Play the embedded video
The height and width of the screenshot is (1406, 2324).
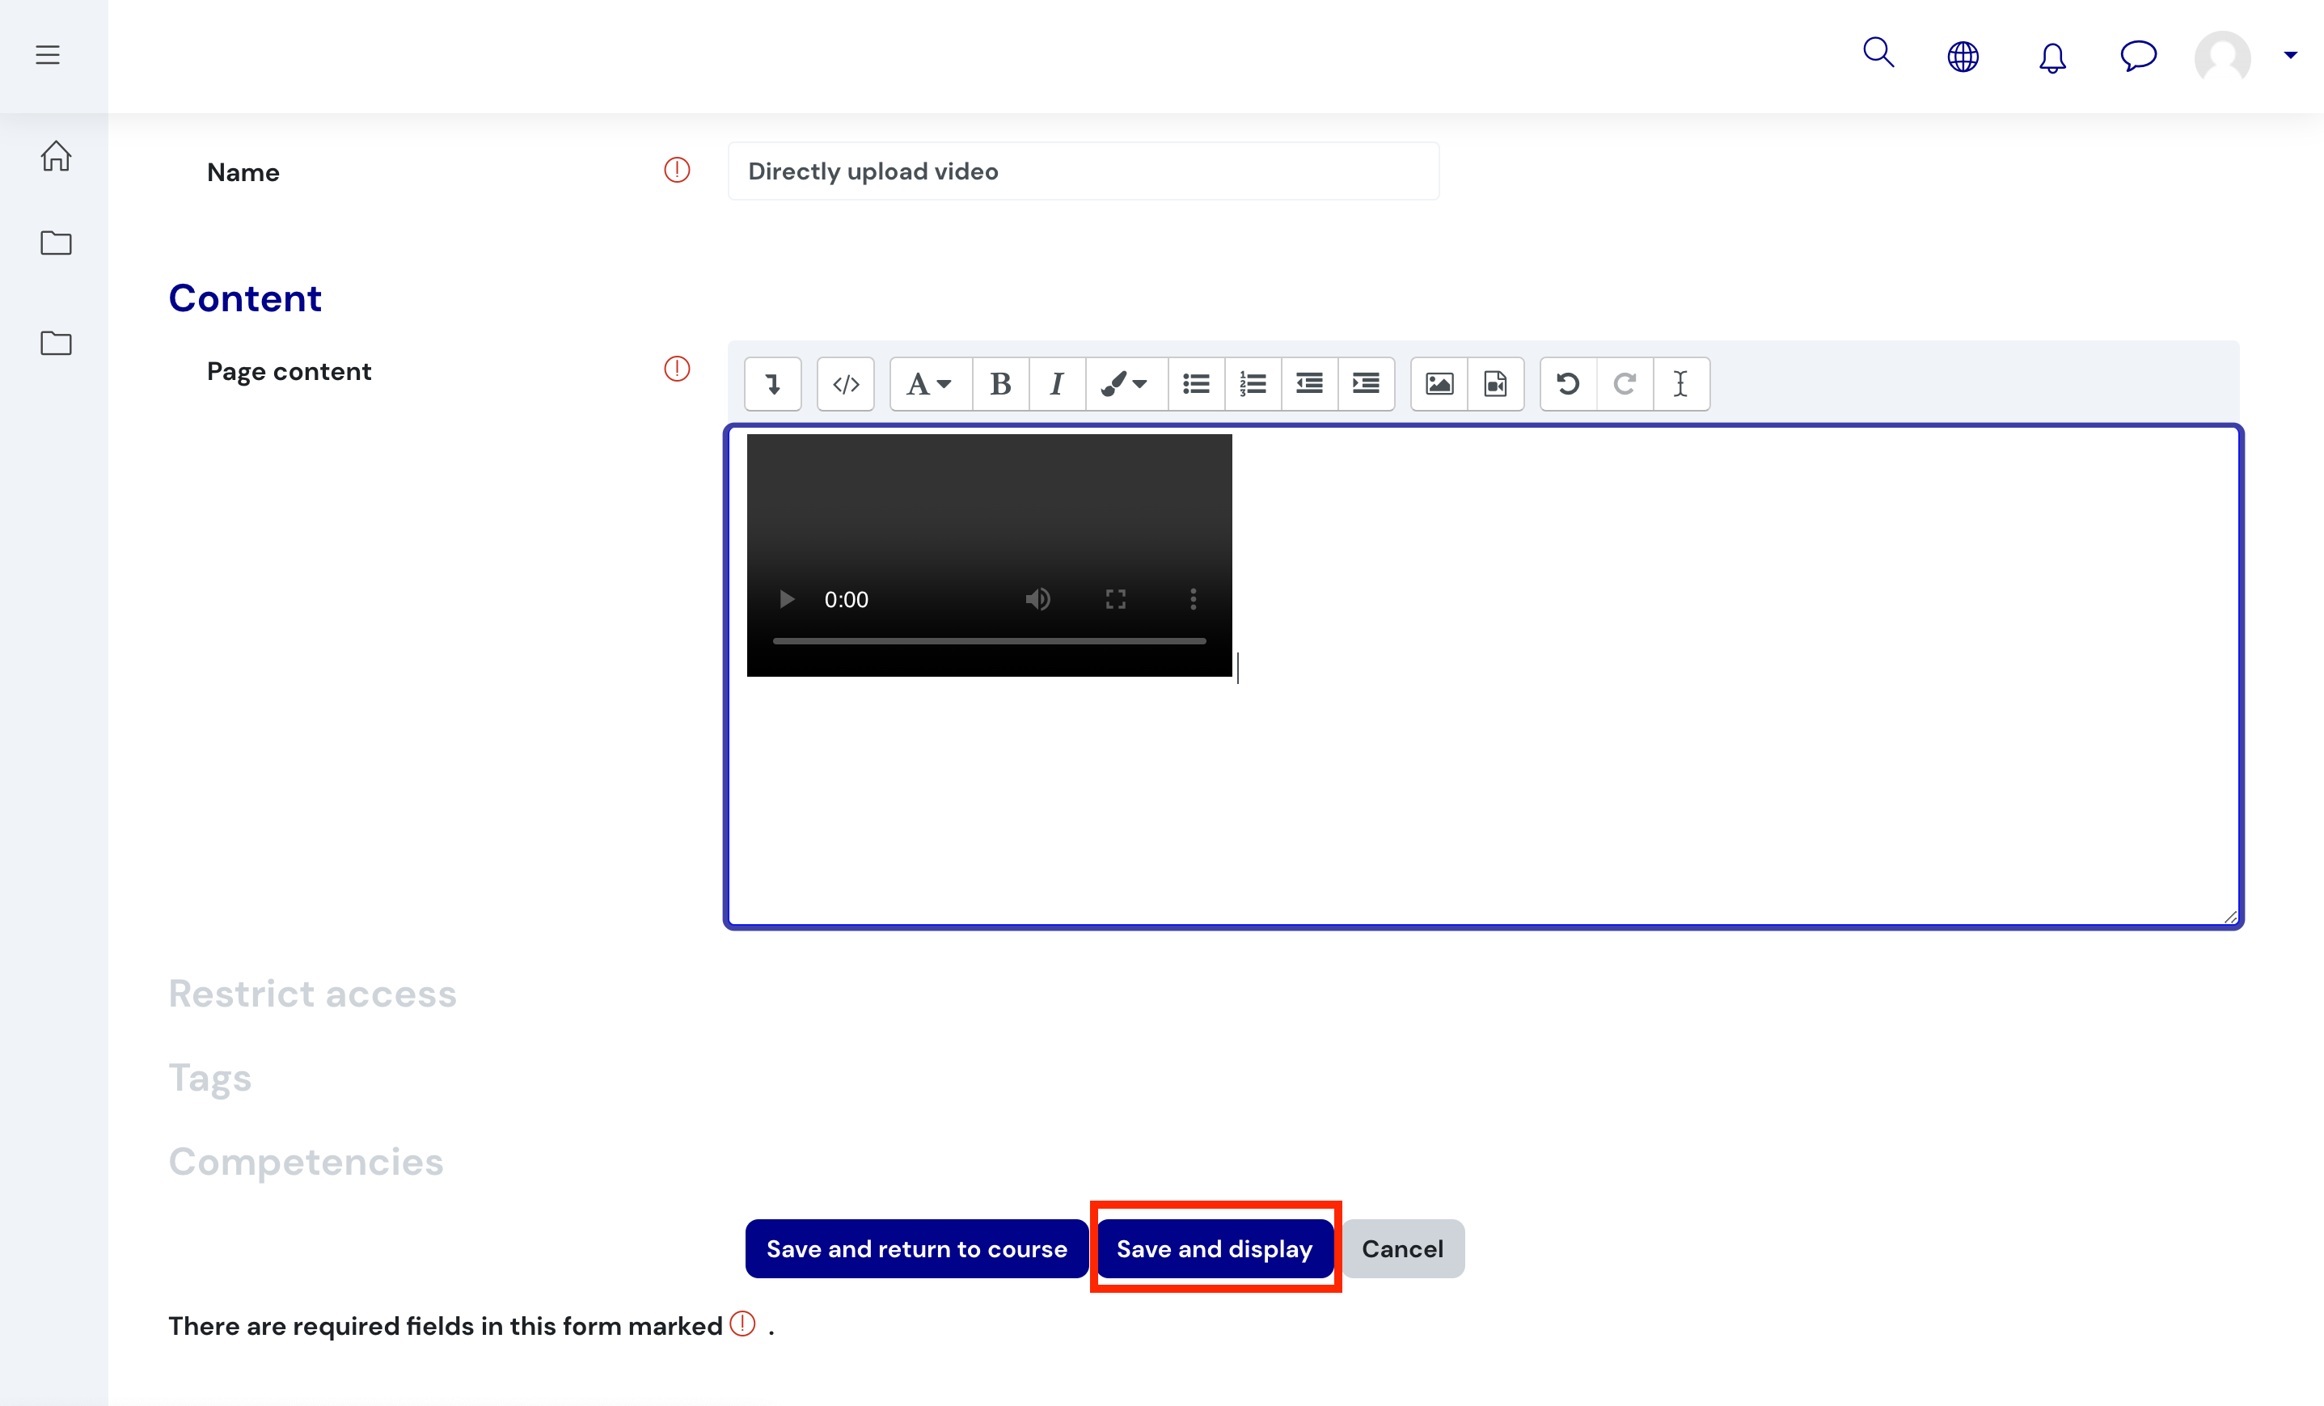pyautogui.click(x=787, y=599)
